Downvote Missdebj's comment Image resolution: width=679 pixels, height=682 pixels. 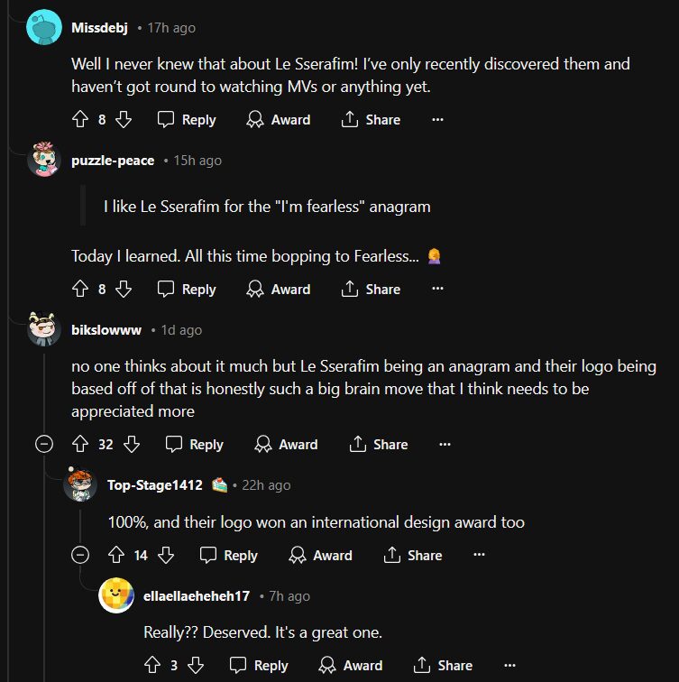tap(124, 119)
